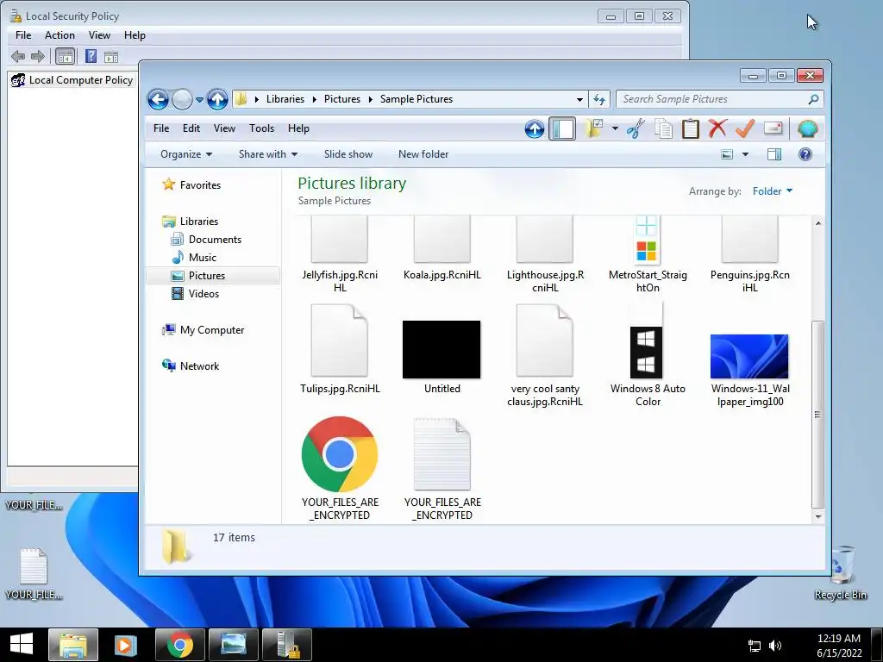This screenshot has width=883, height=662.
Task: Click Sample Pictures in the breadcrumb
Action: pos(416,99)
